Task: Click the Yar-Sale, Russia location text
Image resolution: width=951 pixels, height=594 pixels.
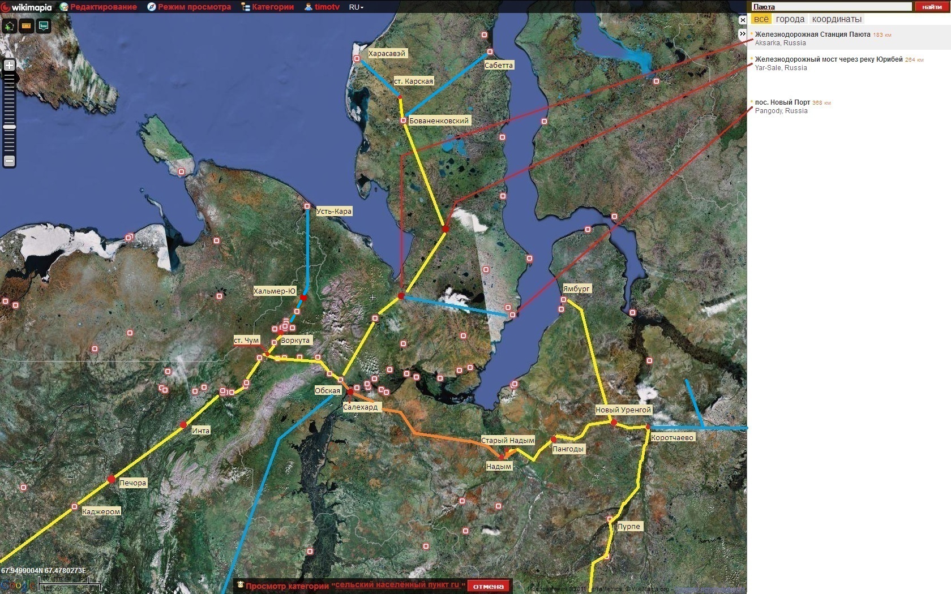Action: pos(781,68)
